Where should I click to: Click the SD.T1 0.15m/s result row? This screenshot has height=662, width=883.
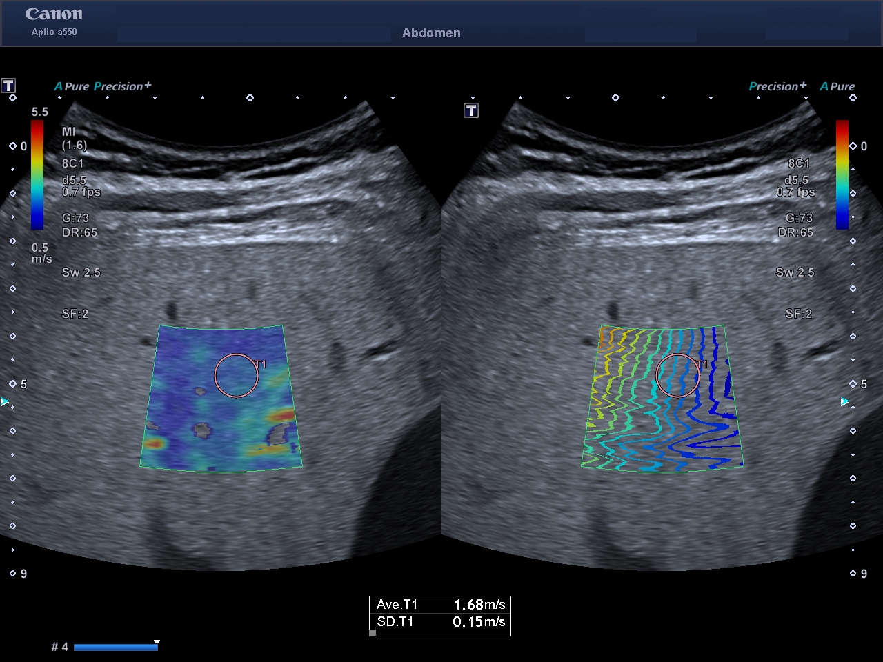pyautogui.click(x=440, y=622)
